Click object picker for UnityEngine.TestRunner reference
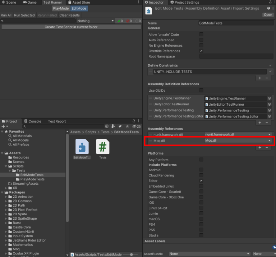The image size is (276, 257). pyautogui.click(x=270, y=98)
